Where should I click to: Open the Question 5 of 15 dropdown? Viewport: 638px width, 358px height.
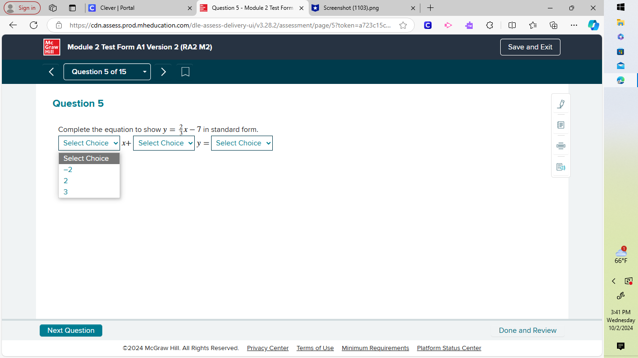coord(107,72)
